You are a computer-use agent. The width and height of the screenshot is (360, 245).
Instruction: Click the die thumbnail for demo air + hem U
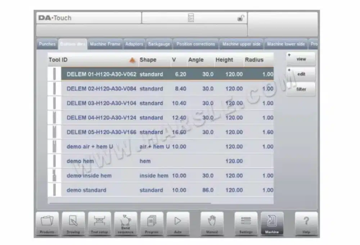pyautogui.click(x=54, y=147)
